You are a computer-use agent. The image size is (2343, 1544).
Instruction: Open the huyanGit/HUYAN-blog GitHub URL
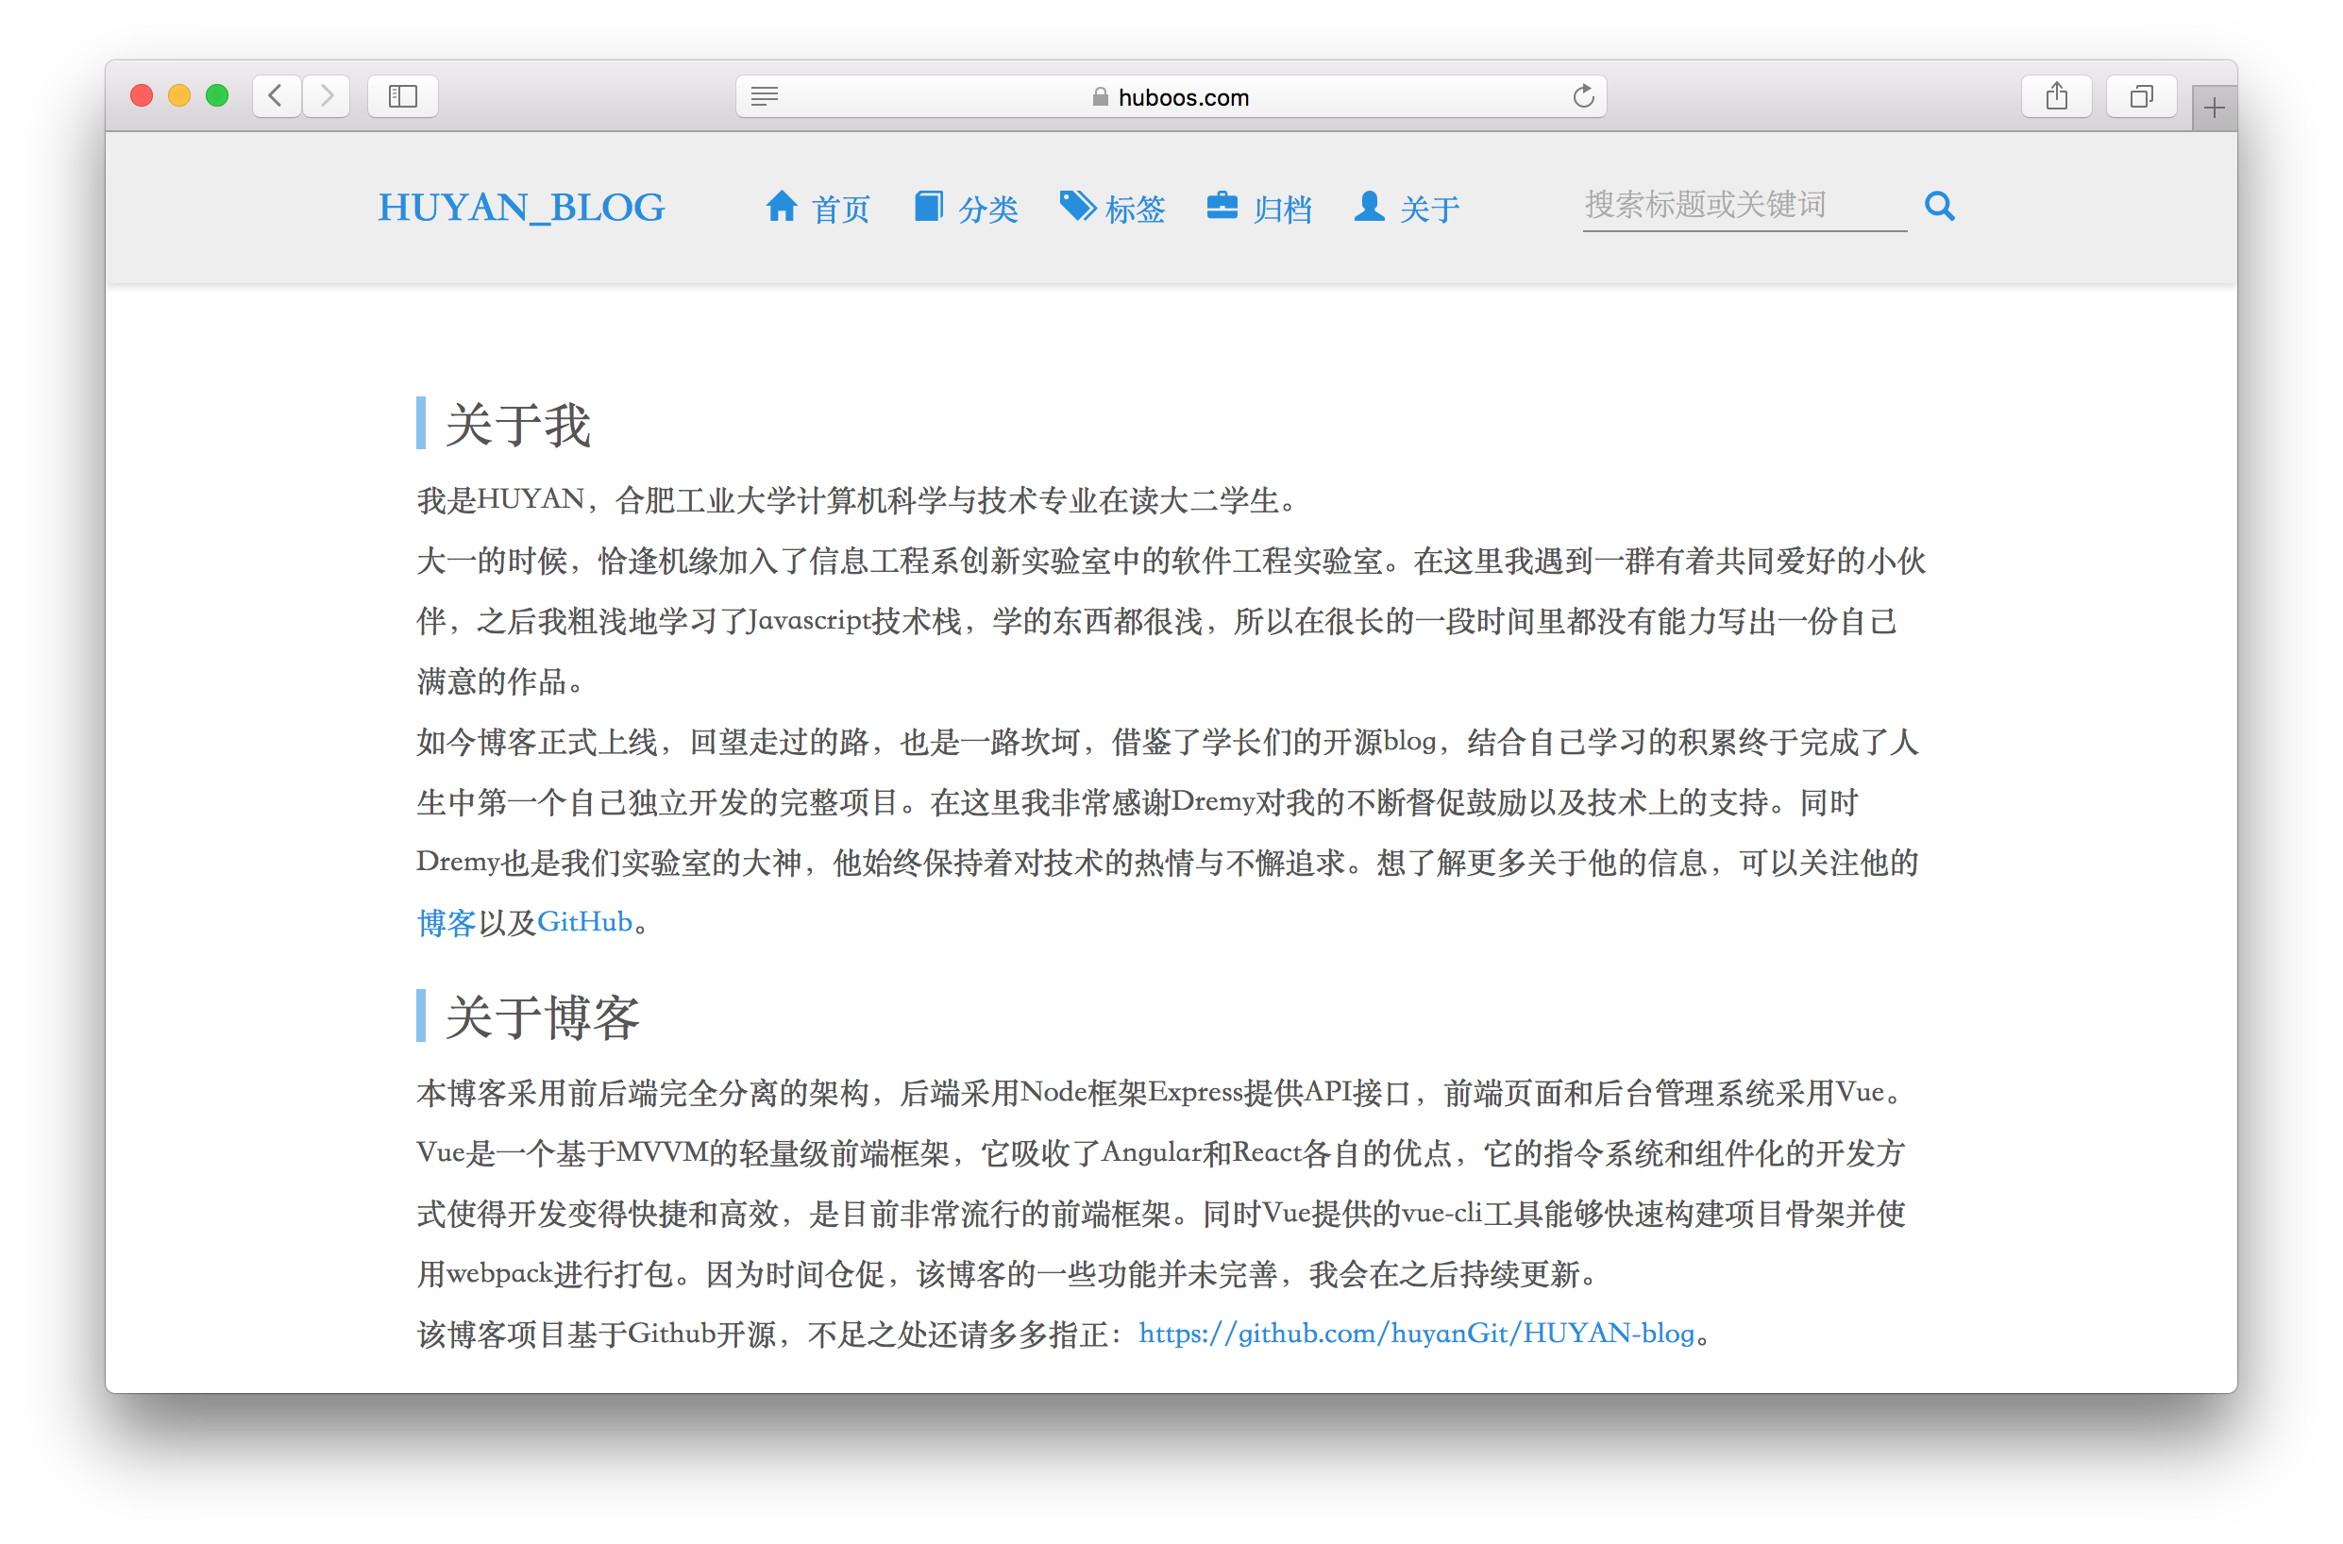[x=1416, y=1334]
